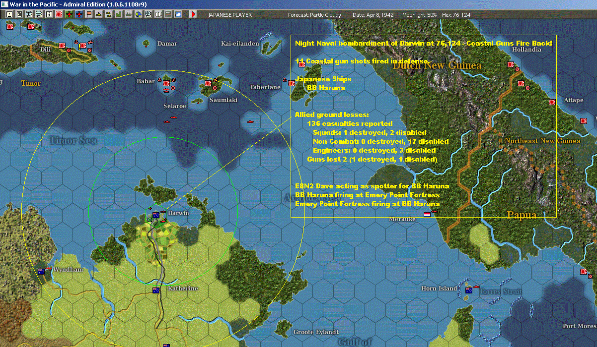Image resolution: width=597 pixels, height=347 pixels.
Task: Select the Japanese base at Hollandia
Action: coord(511,64)
